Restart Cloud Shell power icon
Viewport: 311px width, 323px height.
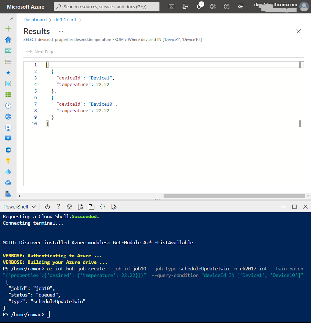[48, 207]
